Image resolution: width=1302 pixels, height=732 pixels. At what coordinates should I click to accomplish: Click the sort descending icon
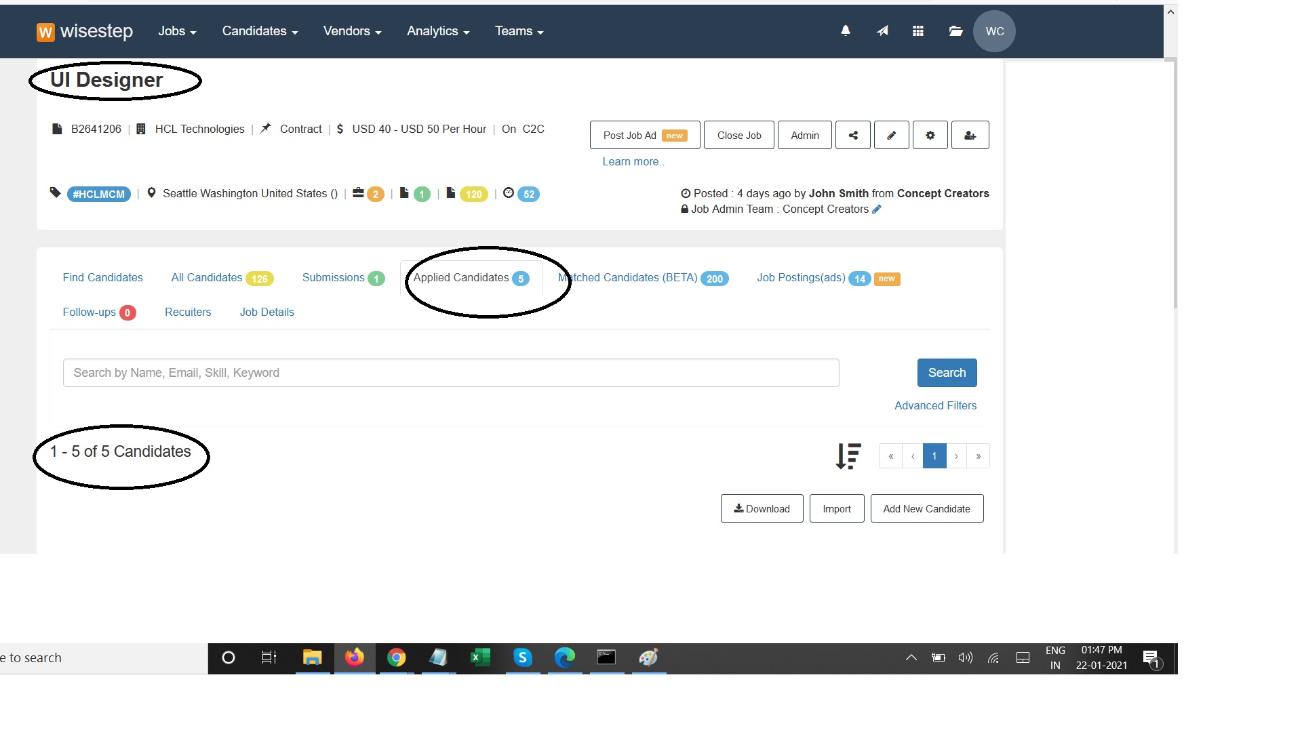click(848, 456)
